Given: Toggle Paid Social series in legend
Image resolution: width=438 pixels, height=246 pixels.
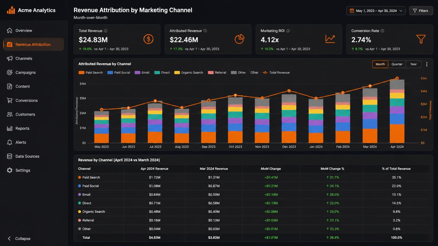Looking at the screenshot, I should [119, 72].
